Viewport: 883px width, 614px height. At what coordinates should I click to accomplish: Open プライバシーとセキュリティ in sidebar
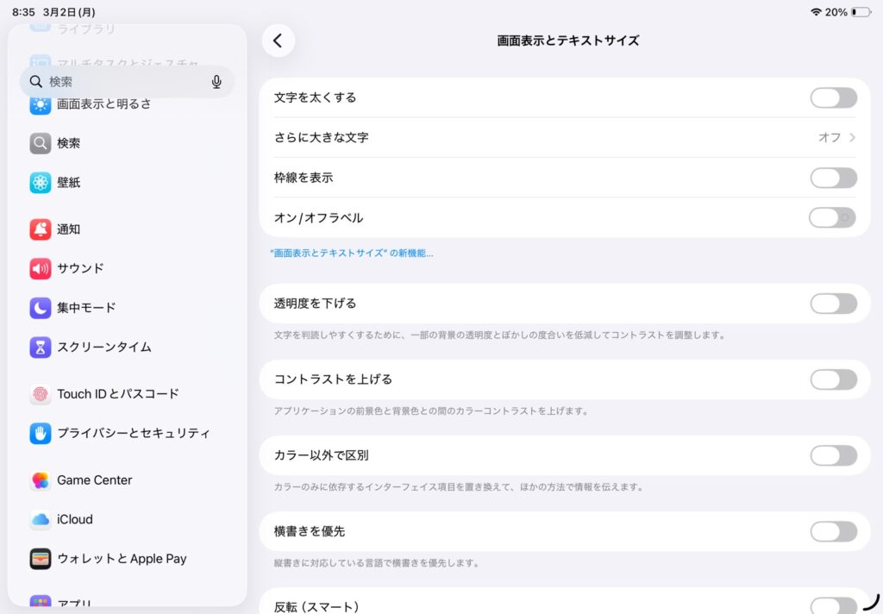pos(133,433)
